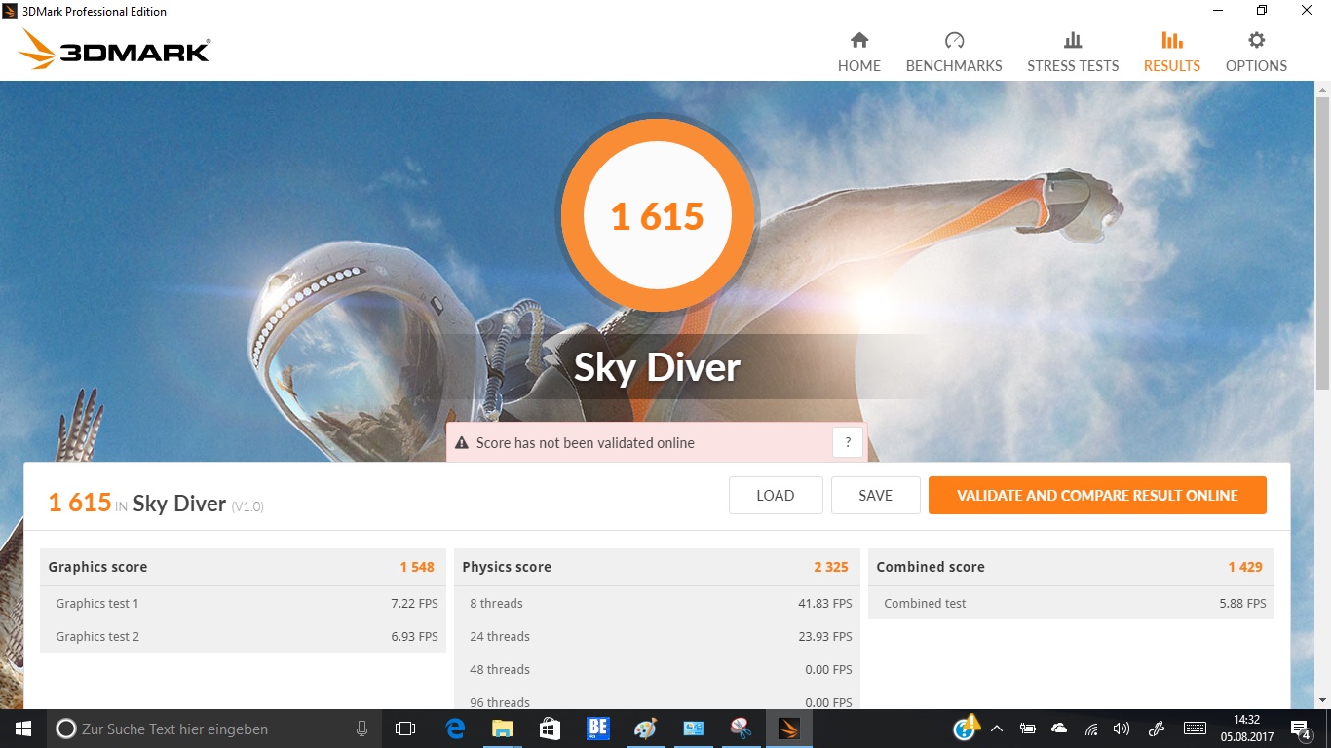Click the Score has not been validated message

point(585,443)
